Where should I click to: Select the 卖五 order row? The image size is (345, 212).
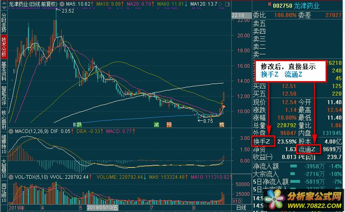click(297, 24)
